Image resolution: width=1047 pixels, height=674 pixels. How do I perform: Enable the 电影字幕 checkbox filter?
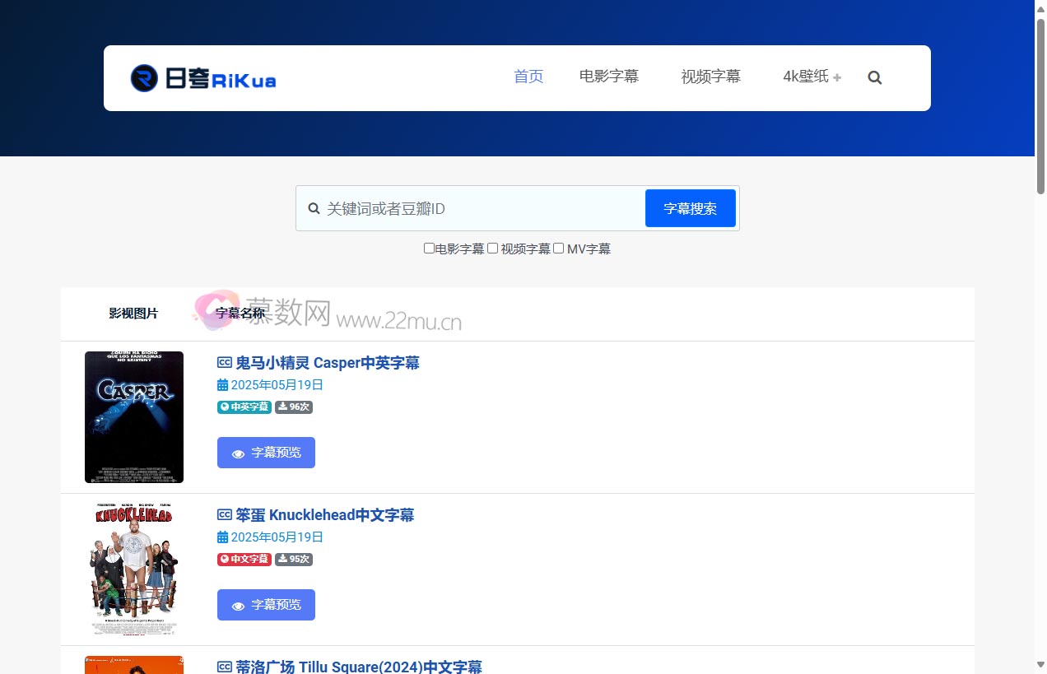[429, 249]
